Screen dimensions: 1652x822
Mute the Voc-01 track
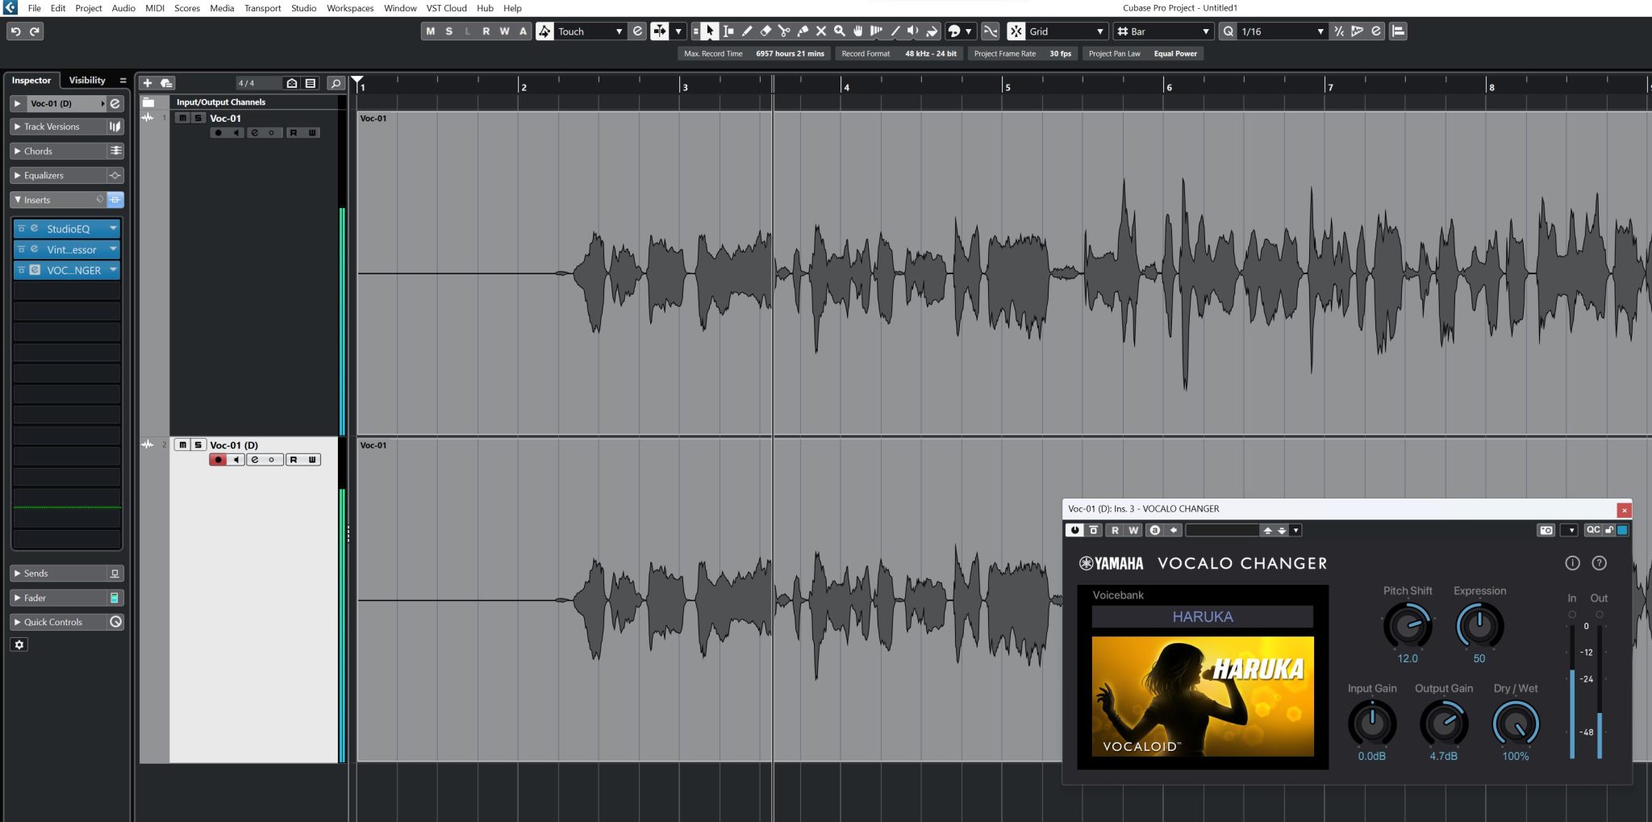[183, 118]
